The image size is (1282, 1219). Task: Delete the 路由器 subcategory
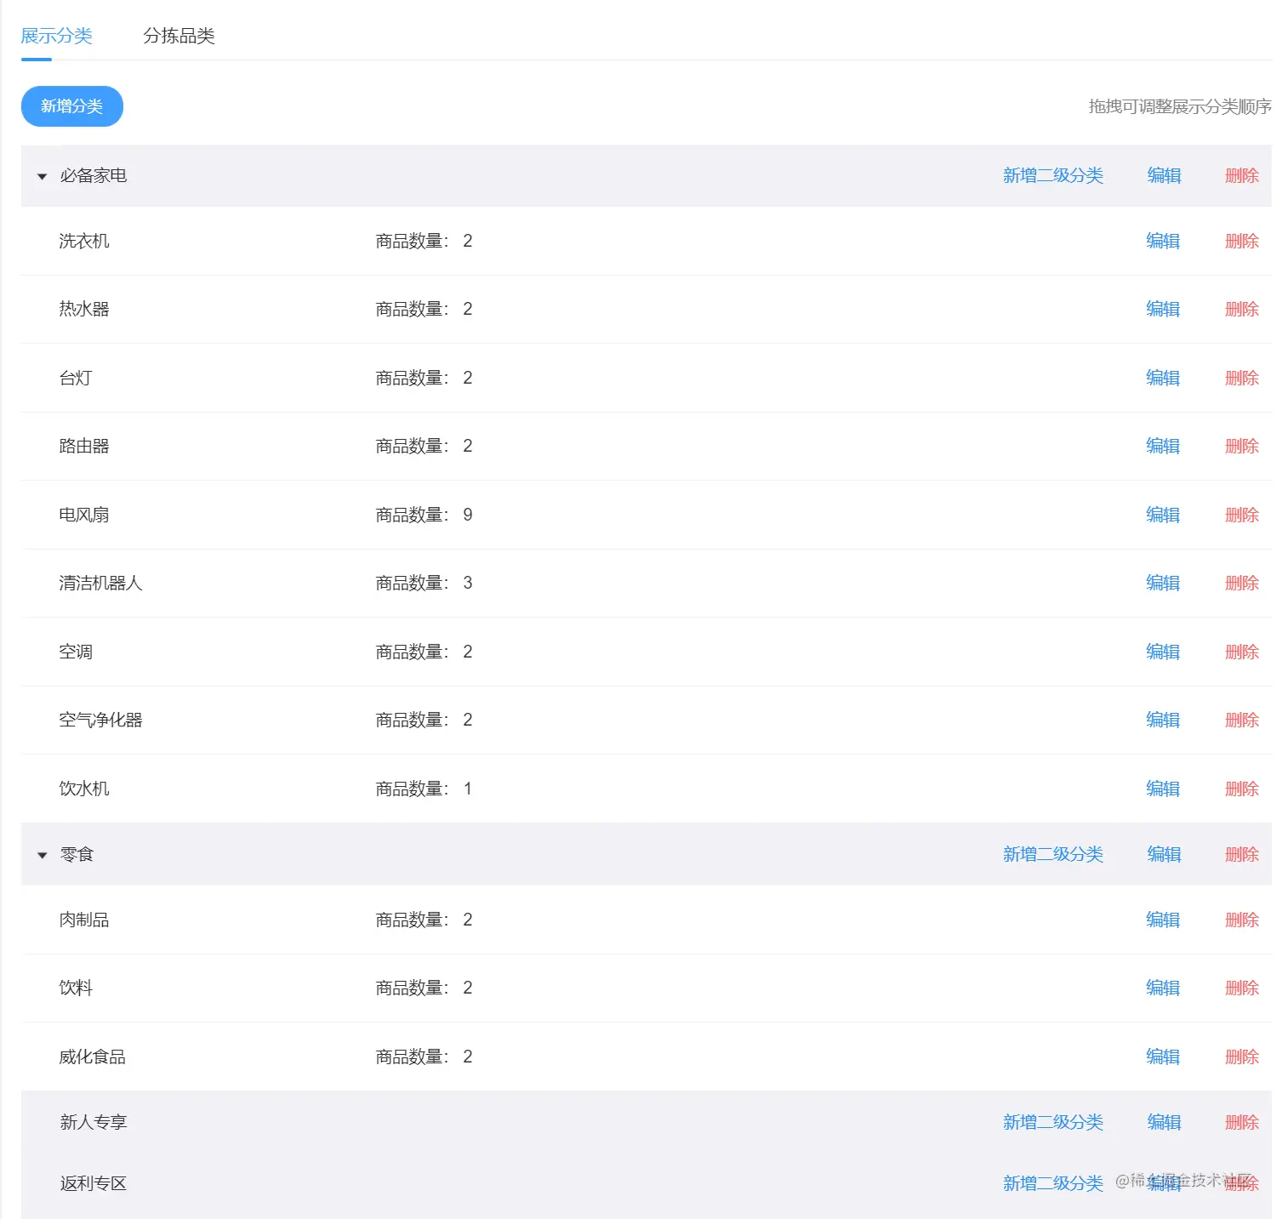click(1241, 446)
